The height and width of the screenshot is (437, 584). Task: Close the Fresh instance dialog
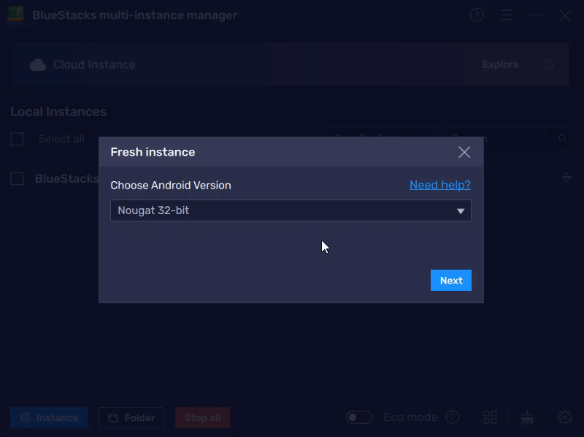(464, 152)
